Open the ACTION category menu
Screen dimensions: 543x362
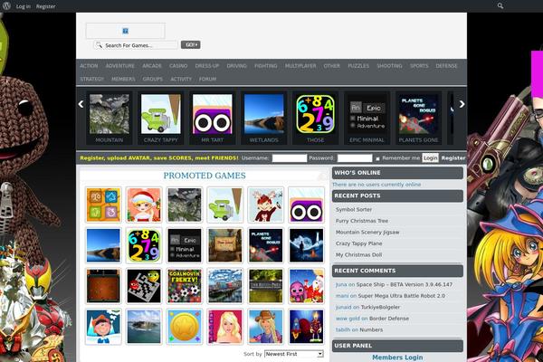click(x=89, y=66)
